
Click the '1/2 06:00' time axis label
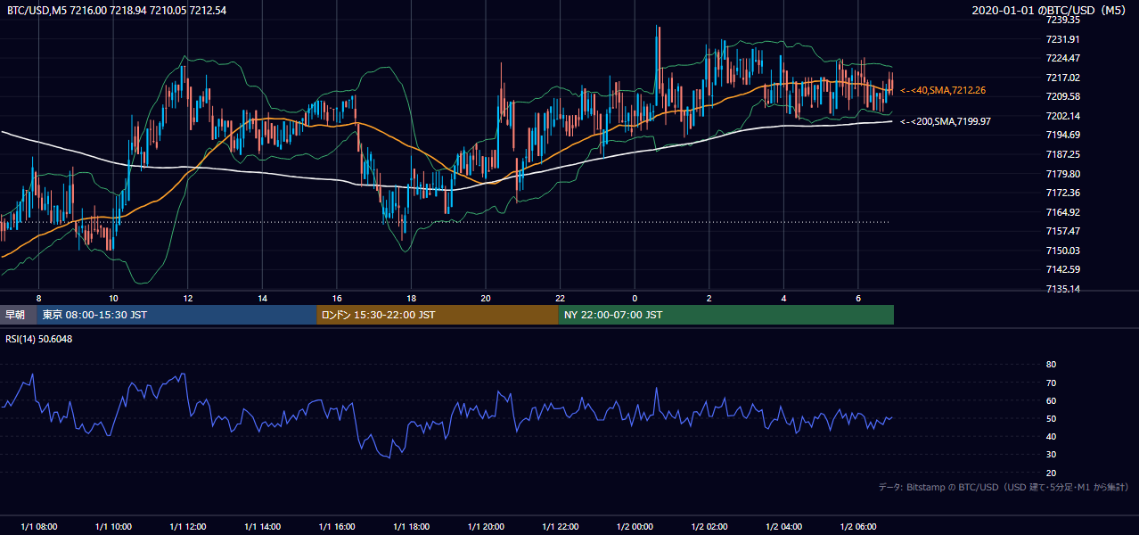(857, 526)
